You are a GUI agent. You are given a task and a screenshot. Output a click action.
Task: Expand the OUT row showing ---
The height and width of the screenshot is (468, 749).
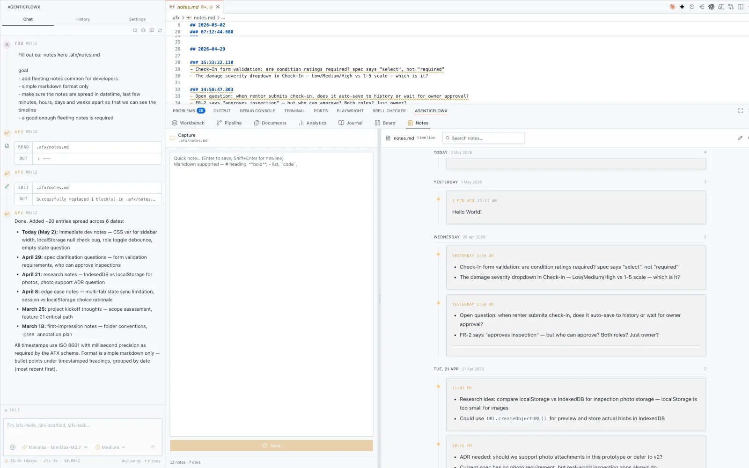88,159
